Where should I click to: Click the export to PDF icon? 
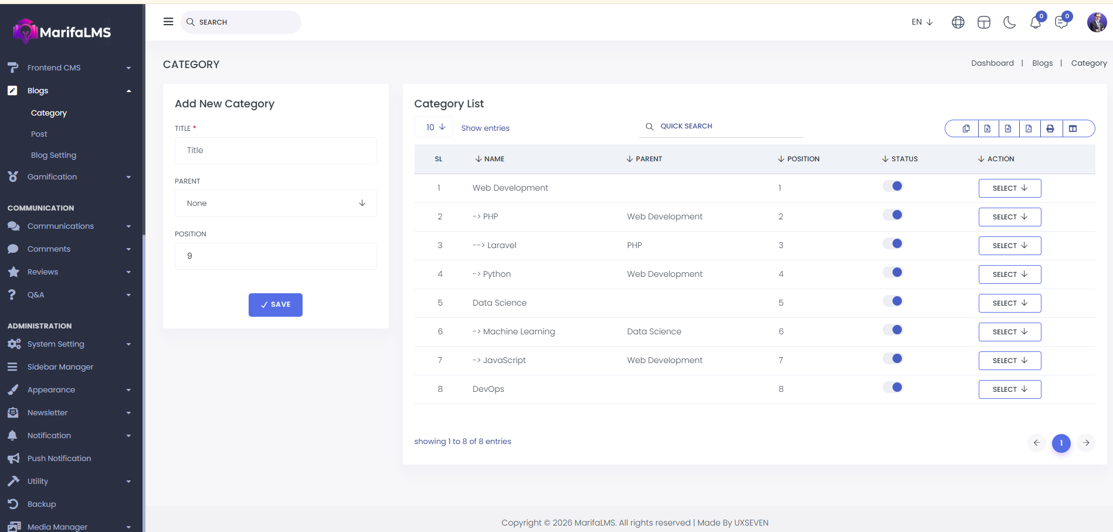pos(1029,128)
